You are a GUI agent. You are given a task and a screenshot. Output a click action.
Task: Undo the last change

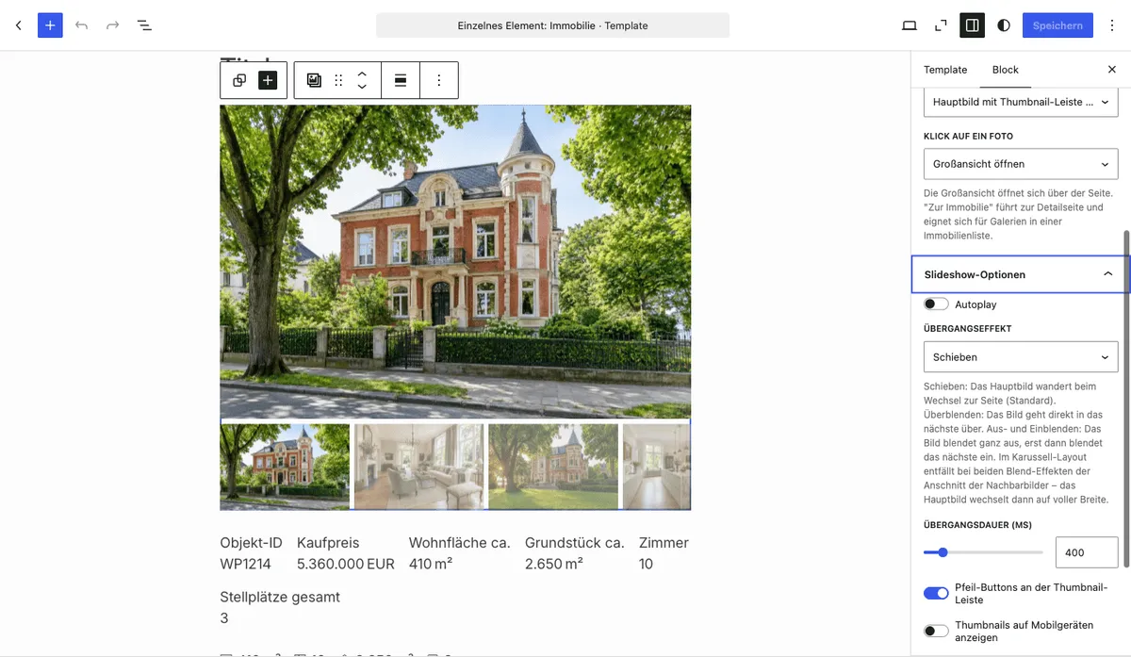pyautogui.click(x=81, y=25)
